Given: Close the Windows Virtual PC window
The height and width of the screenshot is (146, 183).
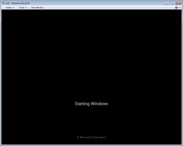Looking at the screenshot, I should [x=178, y=3].
